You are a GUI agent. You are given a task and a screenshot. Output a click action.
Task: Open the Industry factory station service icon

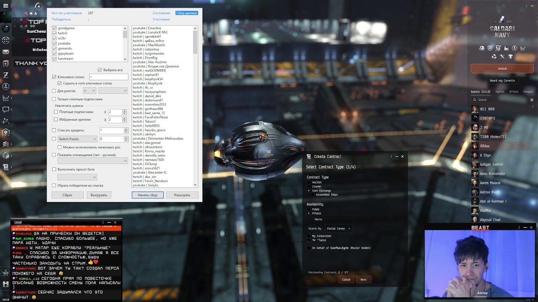506,48
